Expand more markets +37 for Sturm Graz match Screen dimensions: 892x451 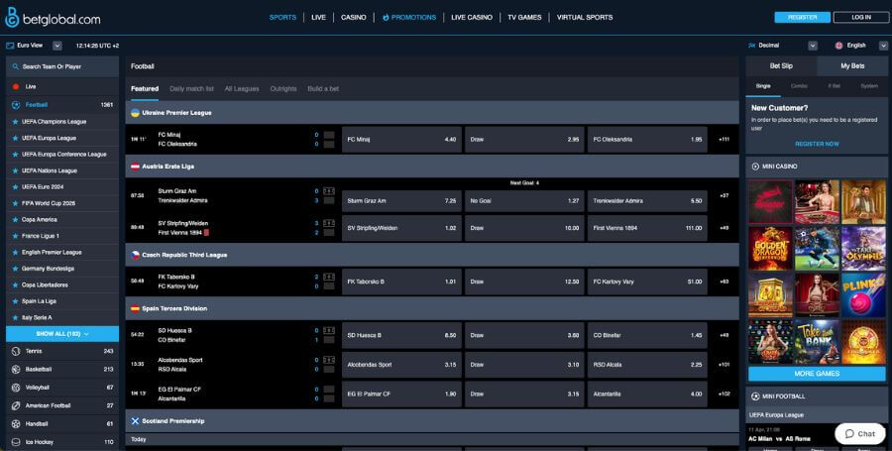pyautogui.click(x=724, y=195)
